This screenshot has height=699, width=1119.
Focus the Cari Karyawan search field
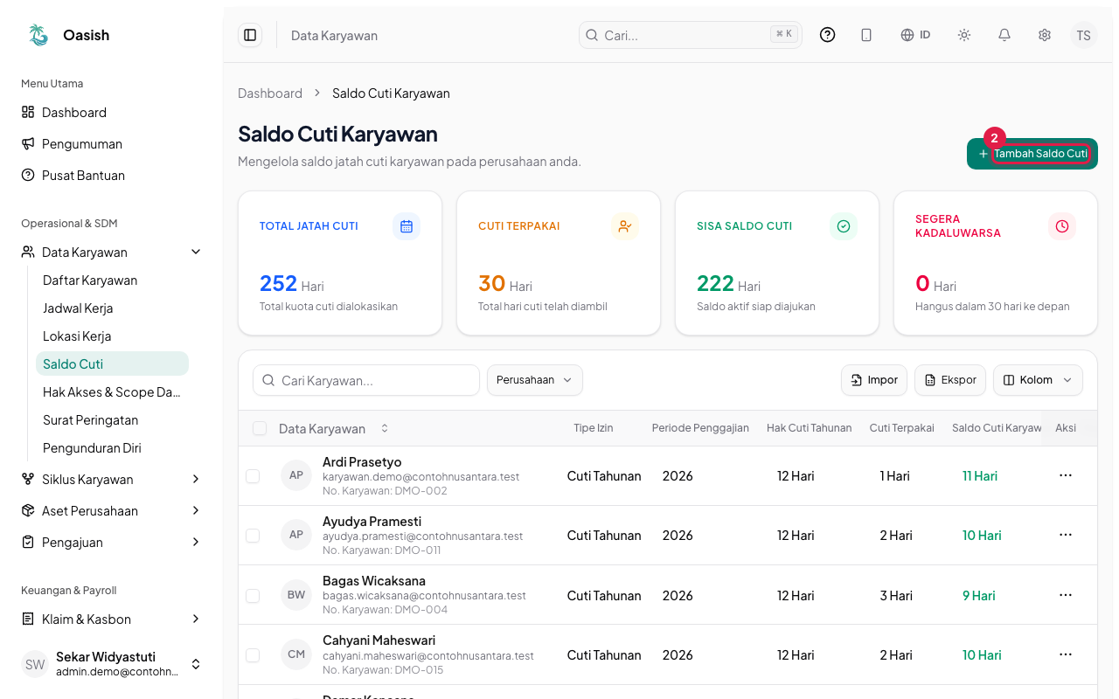tap(366, 380)
